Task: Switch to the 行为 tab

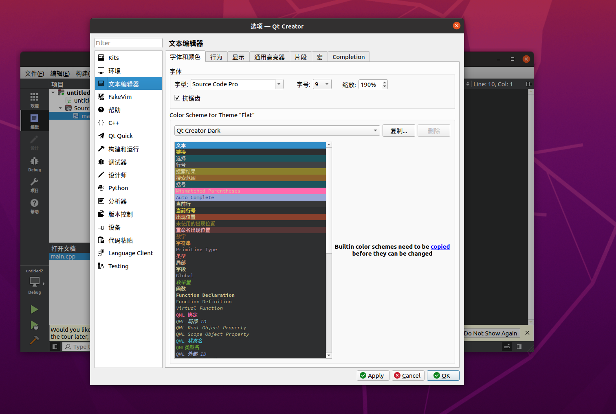Action: (x=216, y=57)
